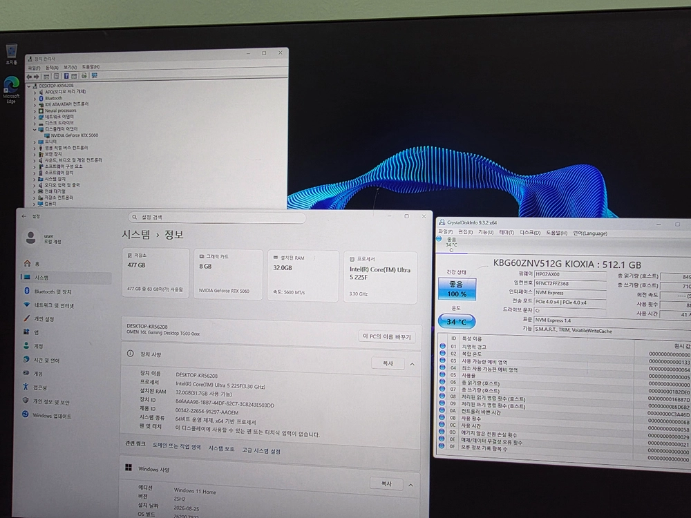This screenshot has width=691, height=518.
Task: Click the monitor-shaped toolbar icon in Device Manager
Action: pos(94,76)
